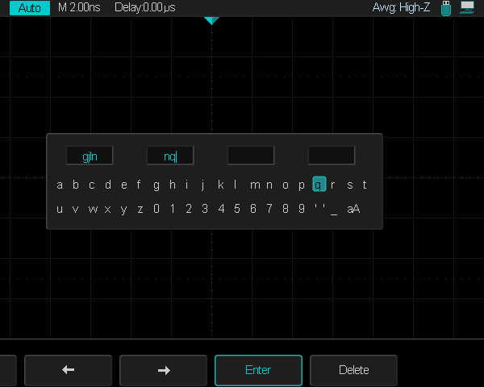Select the first input field containing gjln
Screen dimensions: 484x387
(90, 156)
